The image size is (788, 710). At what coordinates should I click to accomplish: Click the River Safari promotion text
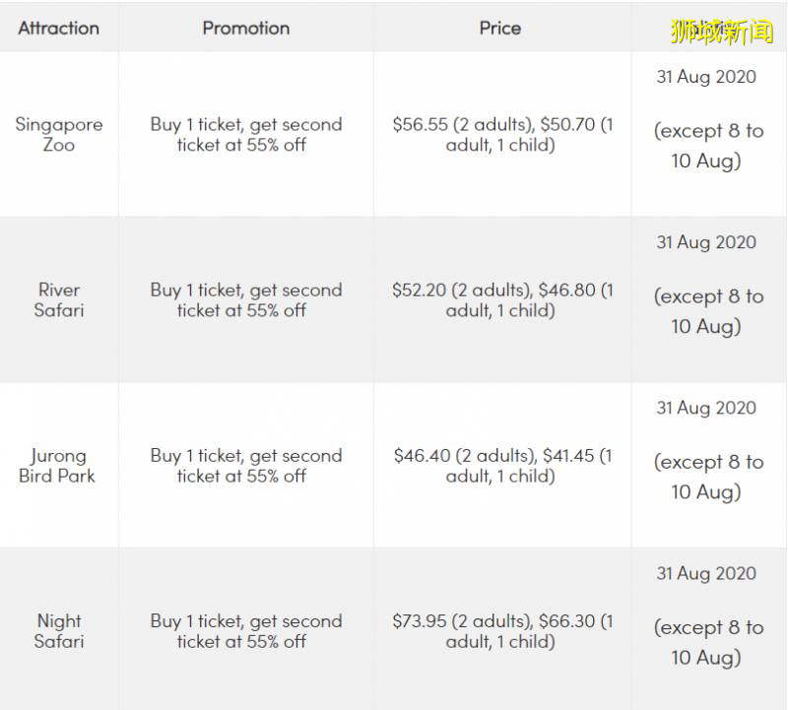point(246,300)
